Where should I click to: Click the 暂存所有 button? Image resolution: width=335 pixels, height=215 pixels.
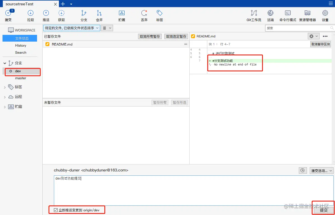[x=160, y=103]
